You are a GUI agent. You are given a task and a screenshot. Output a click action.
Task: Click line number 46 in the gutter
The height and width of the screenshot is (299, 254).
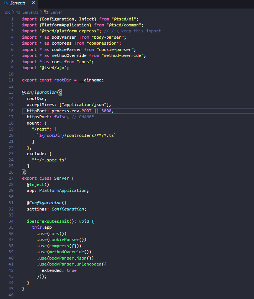(11, 295)
